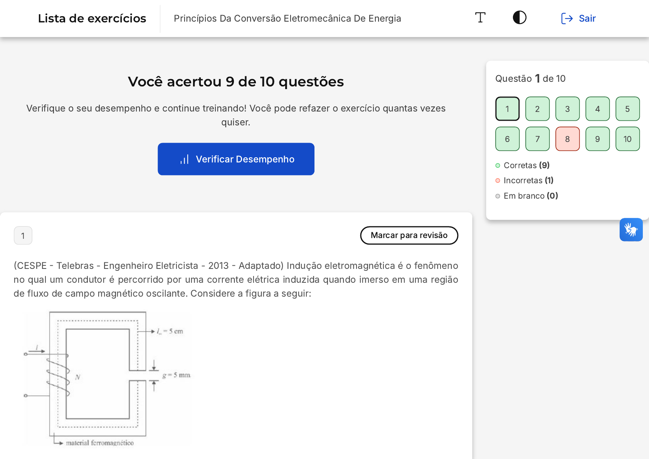Go to question 3 in navigator

pos(567,109)
